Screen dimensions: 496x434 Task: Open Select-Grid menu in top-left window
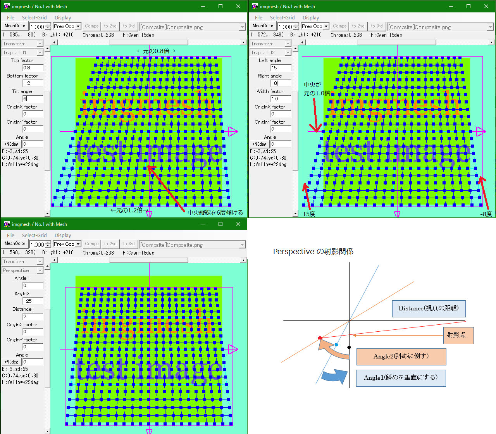(x=34, y=18)
